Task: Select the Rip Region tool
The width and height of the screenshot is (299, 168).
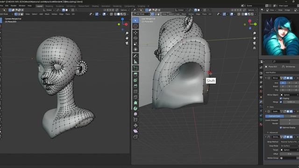Action: point(135,137)
